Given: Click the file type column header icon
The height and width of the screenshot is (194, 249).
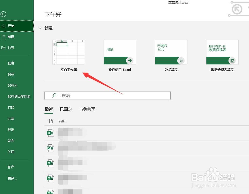Looking at the screenshot, I should (x=51, y=121).
